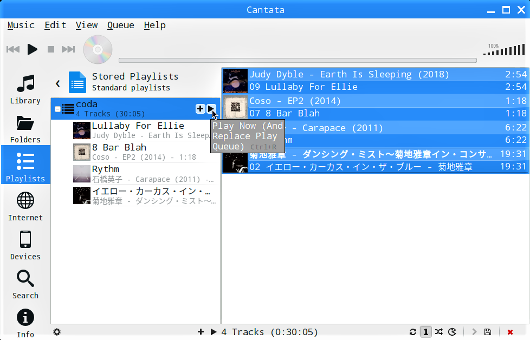Open the View menu
This screenshot has width=530, height=340.
87,25
